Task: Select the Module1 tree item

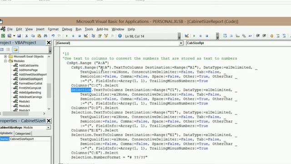Action: click(x=24, y=101)
